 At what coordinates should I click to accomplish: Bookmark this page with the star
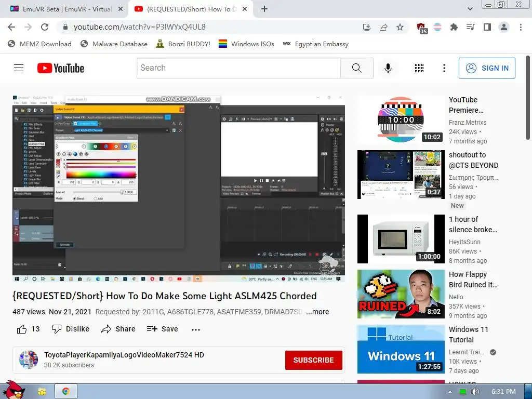(x=400, y=27)
